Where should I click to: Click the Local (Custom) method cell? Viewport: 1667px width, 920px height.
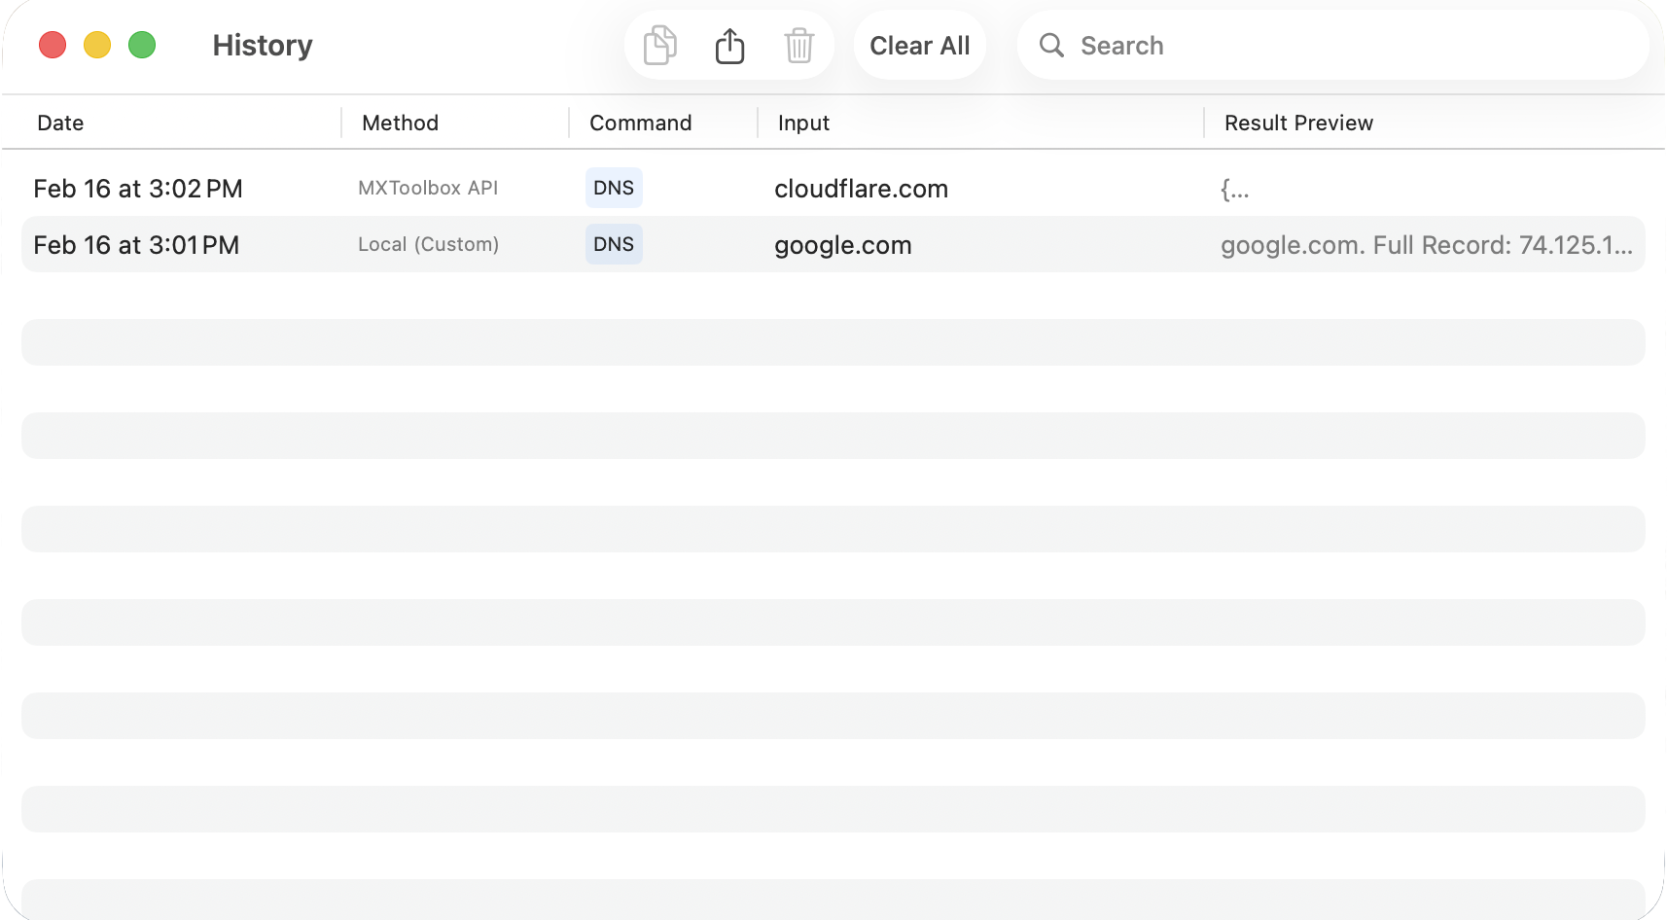click(x=428, y=245)
